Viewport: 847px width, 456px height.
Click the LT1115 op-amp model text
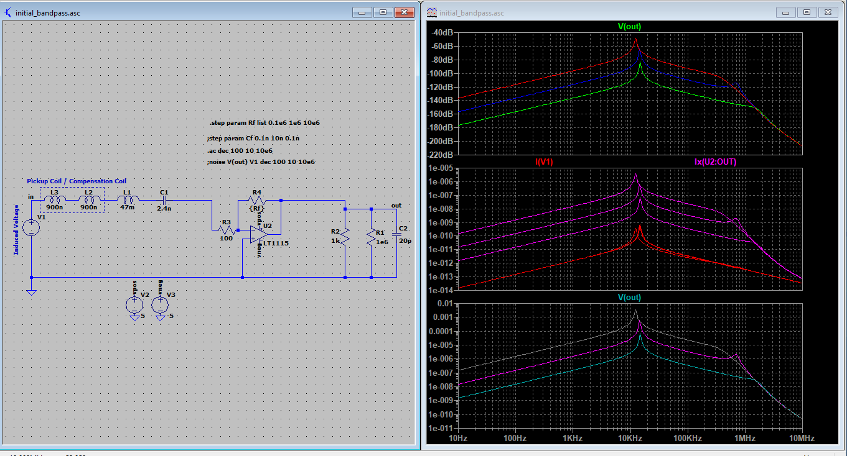276,244
